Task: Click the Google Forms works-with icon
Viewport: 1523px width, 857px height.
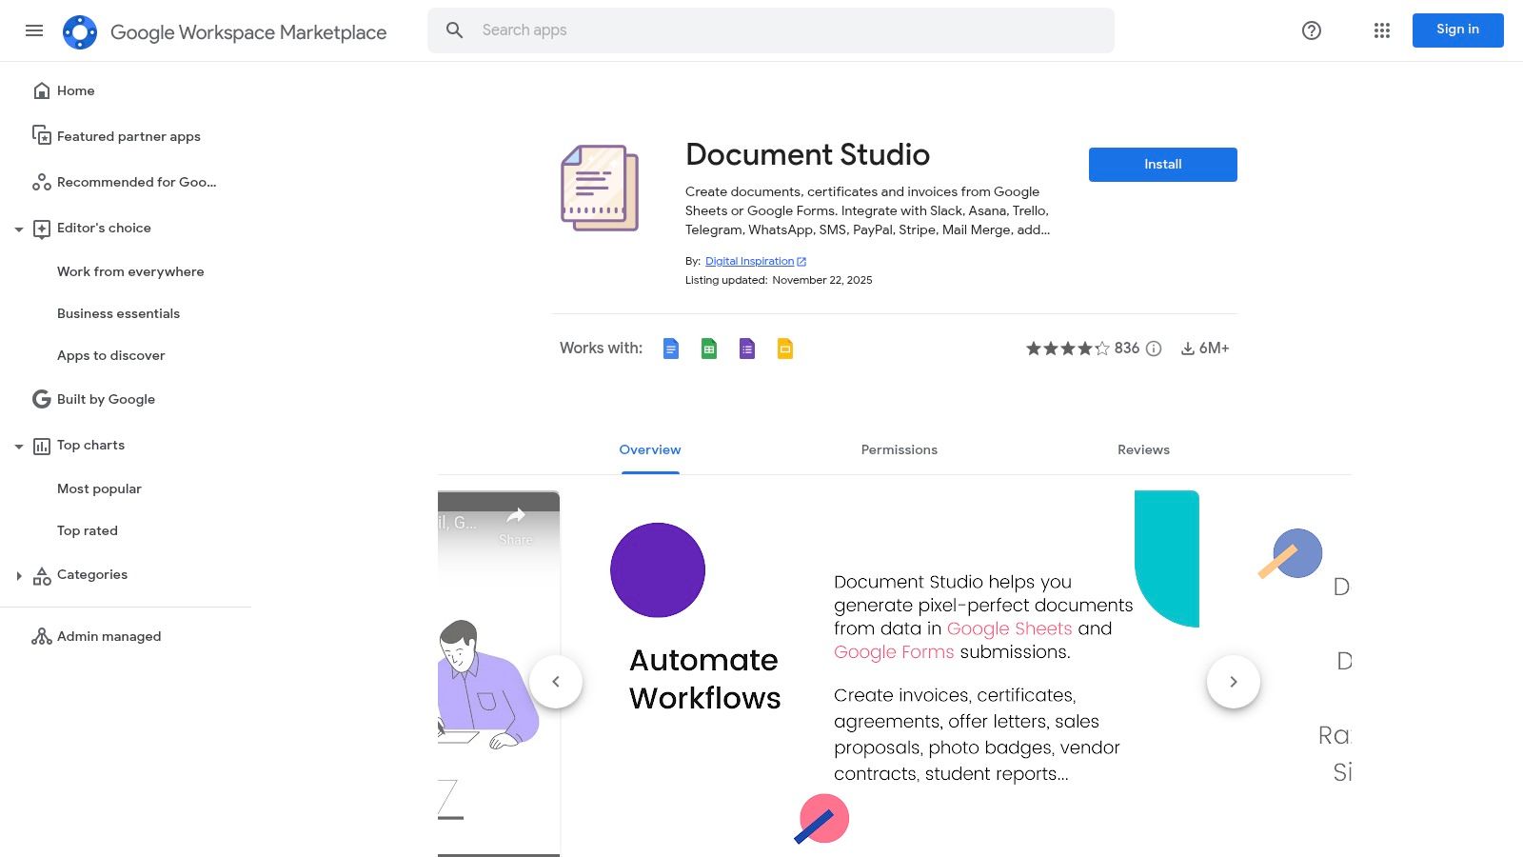Action: tap(747, 349)
